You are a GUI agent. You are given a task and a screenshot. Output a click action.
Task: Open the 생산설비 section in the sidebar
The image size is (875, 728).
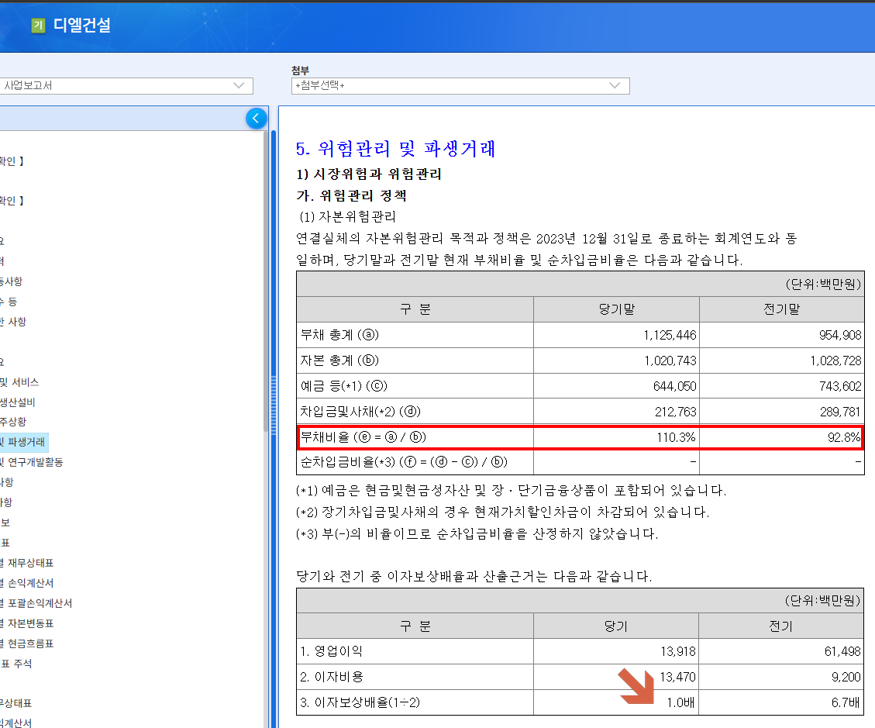point(16,401)
